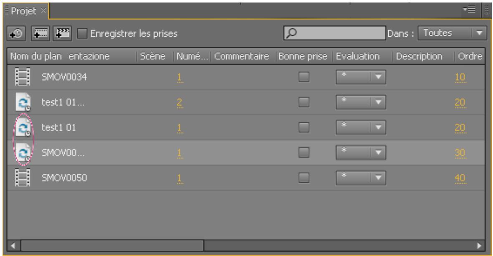Open Evaluation dropdown for test1 01… take 2
Viewport: 493px width, 256px height.
click(361, 102)
